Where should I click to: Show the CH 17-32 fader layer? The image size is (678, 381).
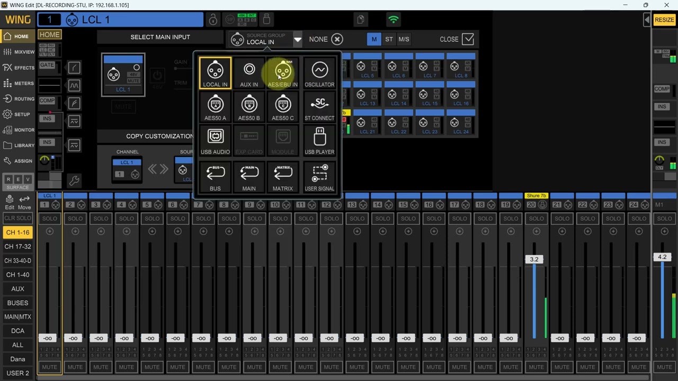coord(17,247)
